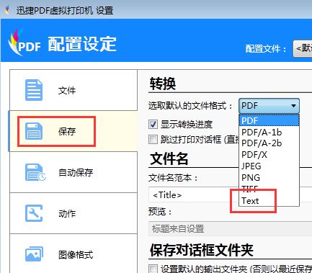Pick Text from the format list

pyautogui.click(x=269, y=200)
